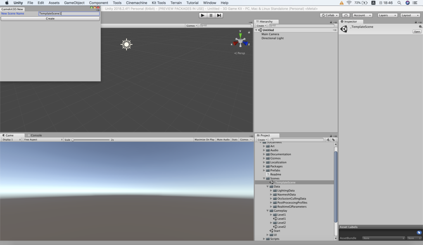Image resolution: width=423 pixels, height=245 pixels.
Task: Click the warning triangle icon in menu bar
Action: (x=342, y=3)
